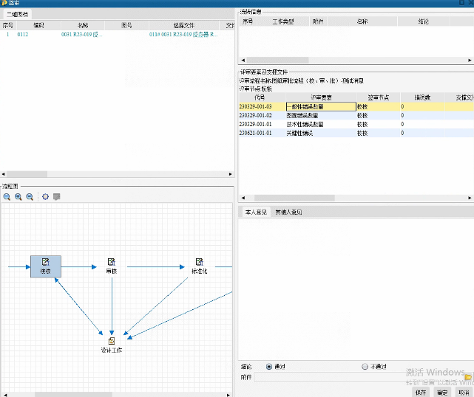474x397 pixels.
Task: Select the 标准化 node in the flowchart
Action: coord(199,266)
